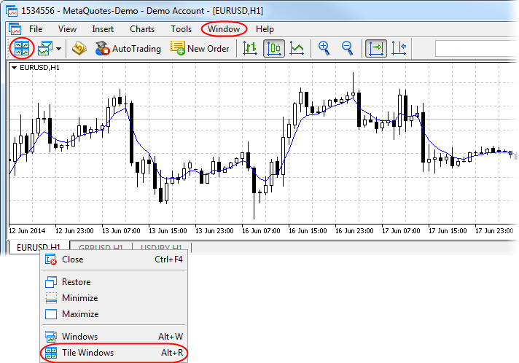Click the Minimize icon in context menu
The width and height of the screenshot is (519, 363).
[x=51, y=298]
